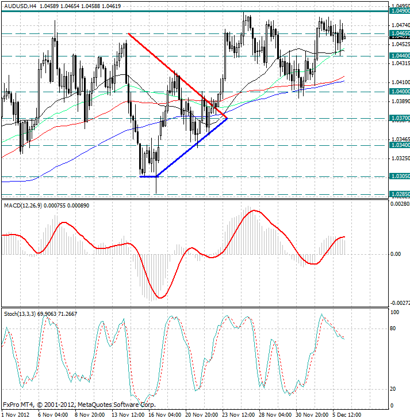
Task: Select the 1.0340 price level label
Action: click(400, 145)
